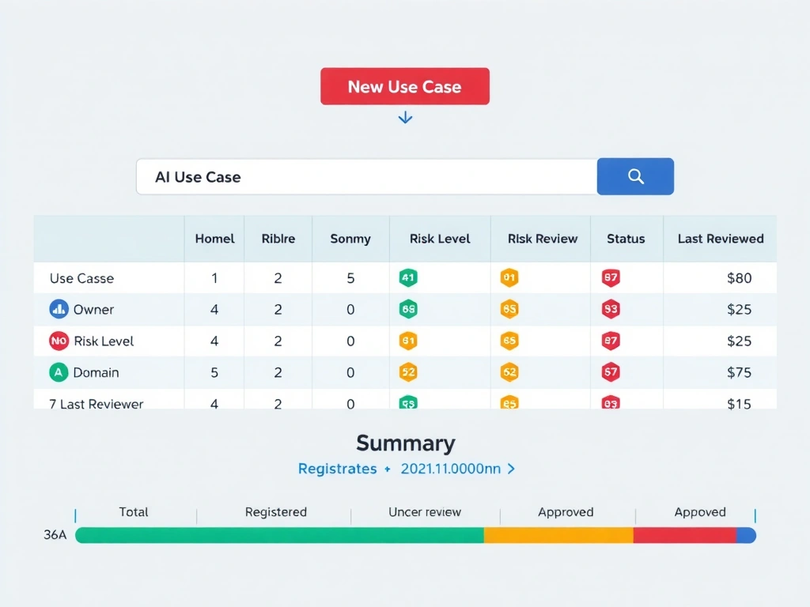The height and width of the screenshot is (607, 810).
Task: Click the orange badge in Last Reviewer row
Action: (509, 402)
